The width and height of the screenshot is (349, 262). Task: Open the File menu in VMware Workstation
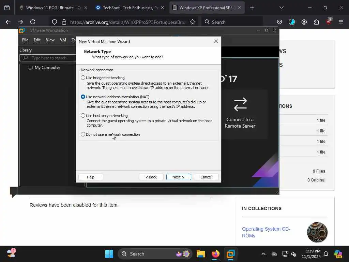25,40
